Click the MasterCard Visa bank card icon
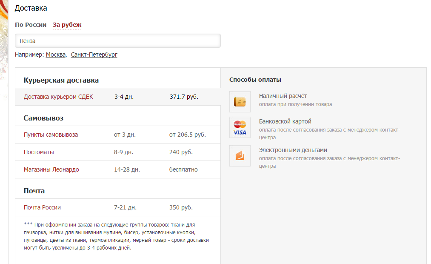431x264 pixels. click(x=240, y=127)
